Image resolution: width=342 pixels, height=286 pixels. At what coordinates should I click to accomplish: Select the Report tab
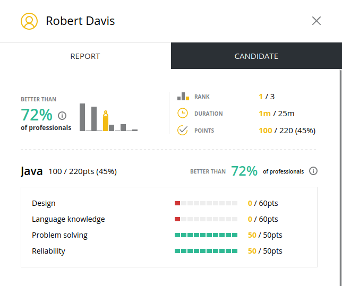pos(85,56)
